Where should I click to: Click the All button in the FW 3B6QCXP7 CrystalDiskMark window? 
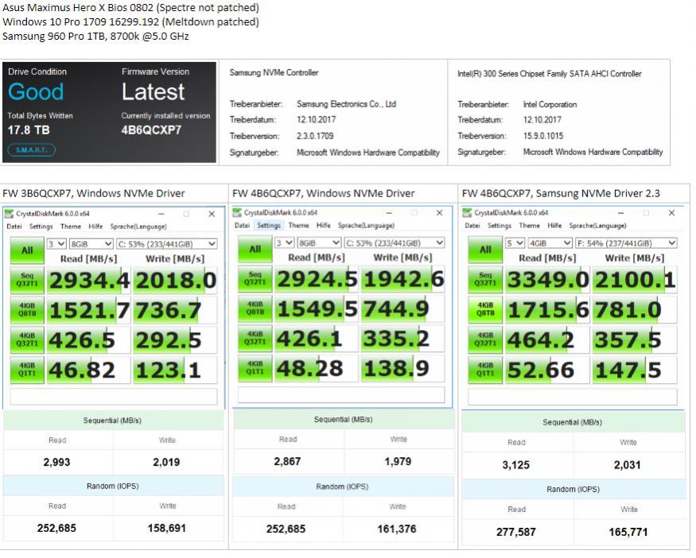point(27,250)
